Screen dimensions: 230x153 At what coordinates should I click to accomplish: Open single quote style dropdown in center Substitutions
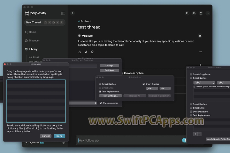click(165, 88)
